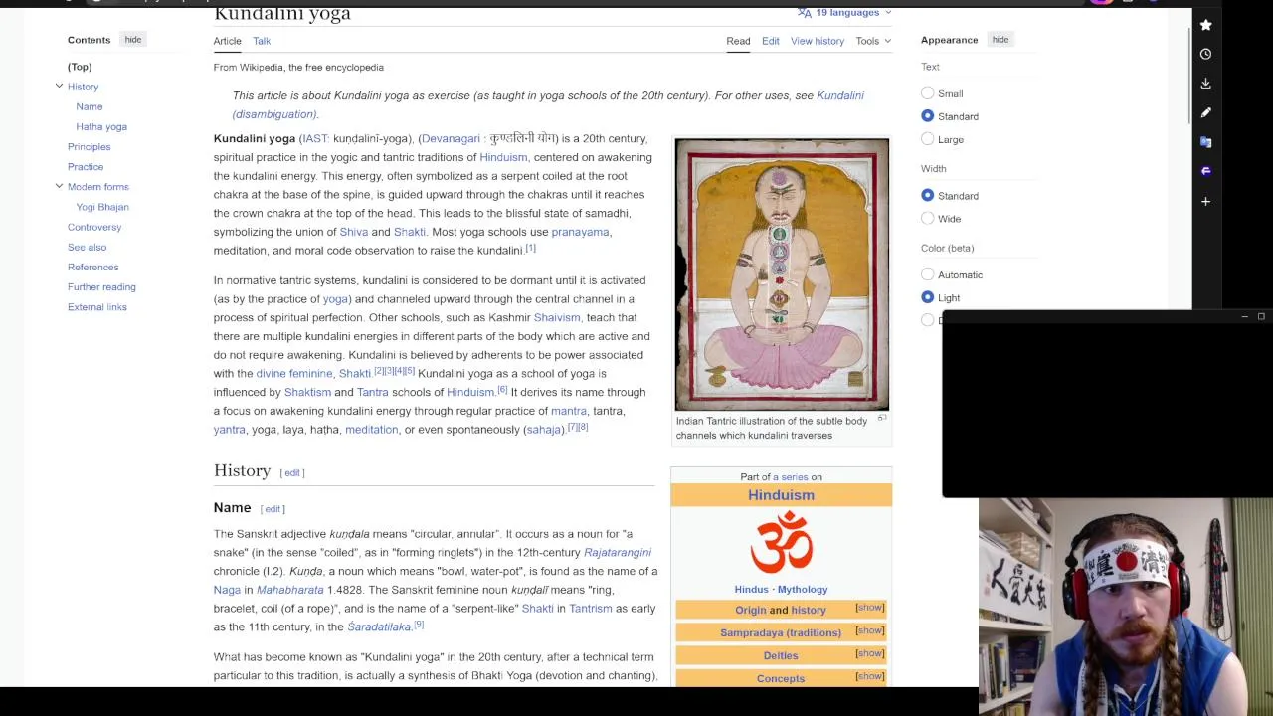This screenshot has height=716, width=1273.
Task: Open the divine feminine link
Action: click(x=294, y=373)
